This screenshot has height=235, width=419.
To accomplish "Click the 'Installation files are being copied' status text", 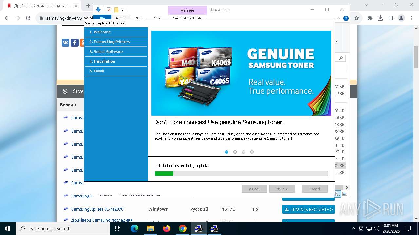I will pyautogui.click(x=182, y=166).
